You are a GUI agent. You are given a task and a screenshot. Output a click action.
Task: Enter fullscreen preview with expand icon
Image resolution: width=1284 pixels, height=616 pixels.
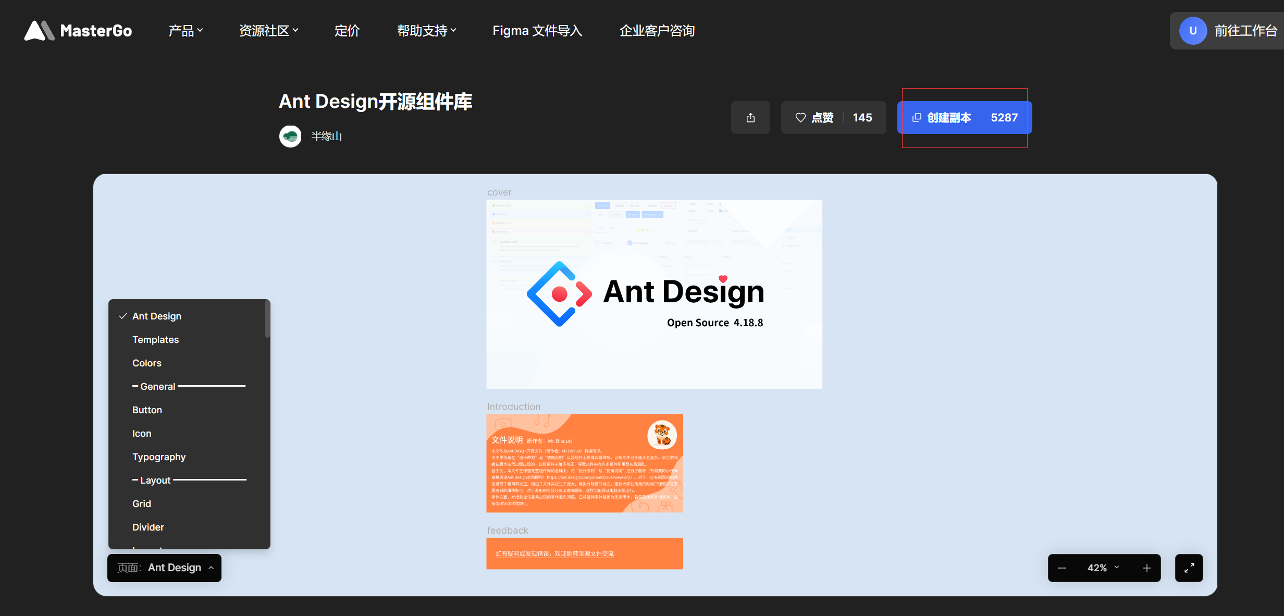click(1189, 568)
